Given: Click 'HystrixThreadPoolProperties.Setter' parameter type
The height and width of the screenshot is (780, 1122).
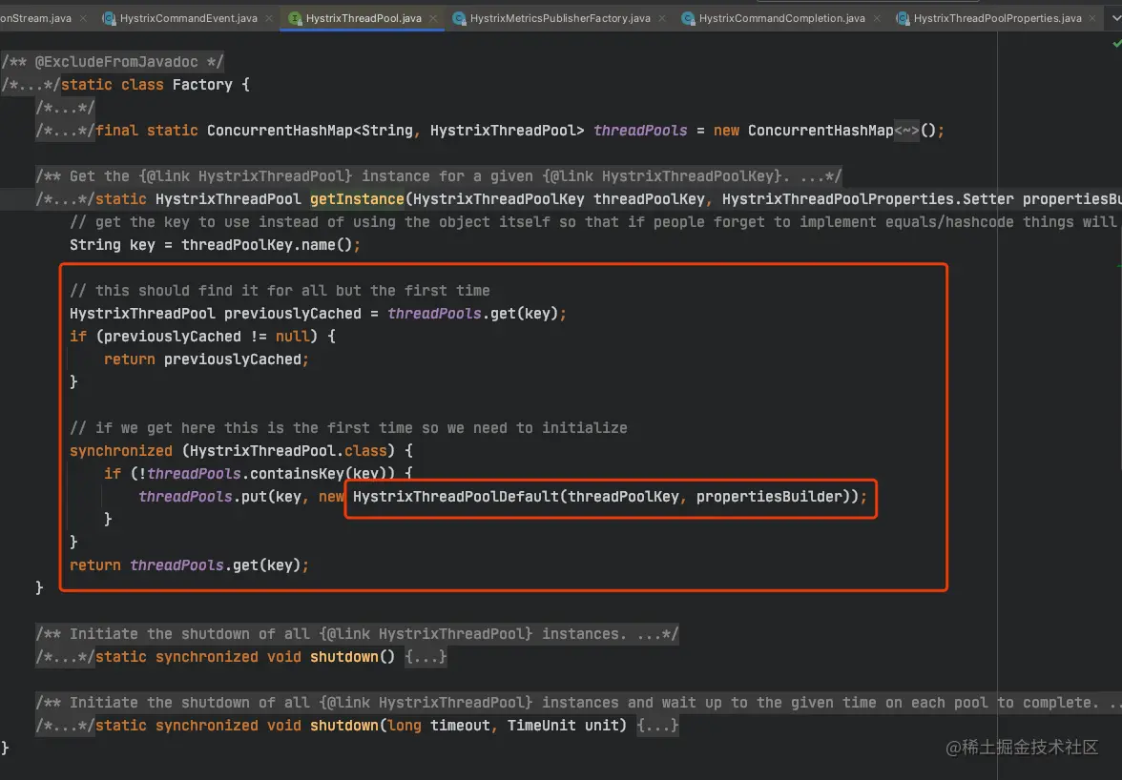Looking at the screenshot, I should [868, 198].
